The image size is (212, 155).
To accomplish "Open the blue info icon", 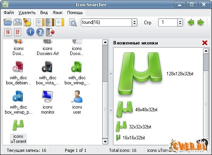I will click(30, 32).
